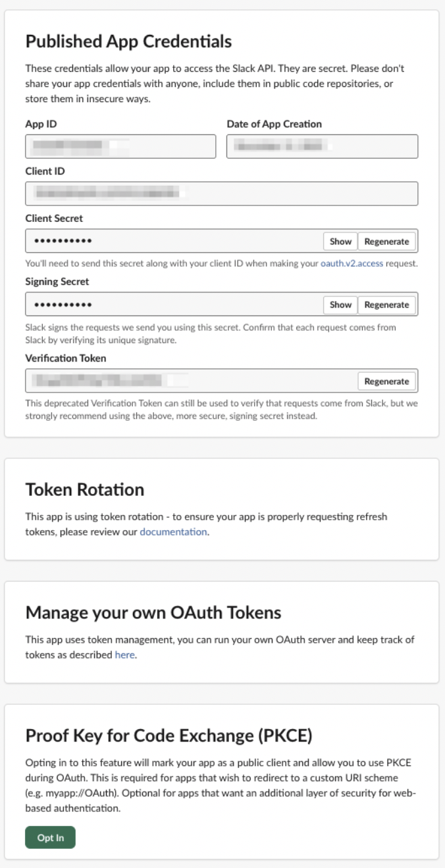Click the Token Rotation heading
Screen dimensions: 445x868
[85, 489]
